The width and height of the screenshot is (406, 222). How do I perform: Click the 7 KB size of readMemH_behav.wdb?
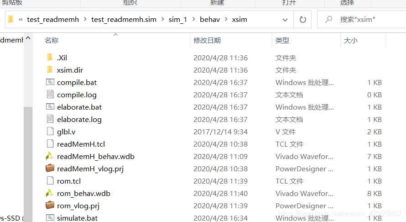coord(375,156)
